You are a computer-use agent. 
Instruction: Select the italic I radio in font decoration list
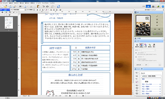(x=136, y=79)
